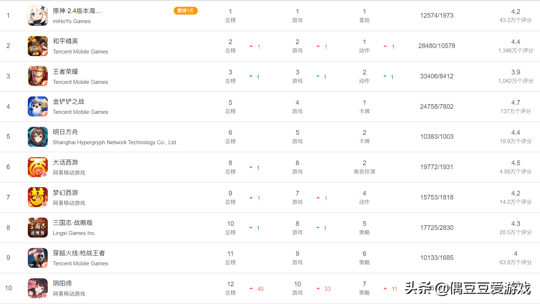Screen dimensions: 540x304
Task: Open the 穿越火线:枪战王者 app icon
Action: 38,258
